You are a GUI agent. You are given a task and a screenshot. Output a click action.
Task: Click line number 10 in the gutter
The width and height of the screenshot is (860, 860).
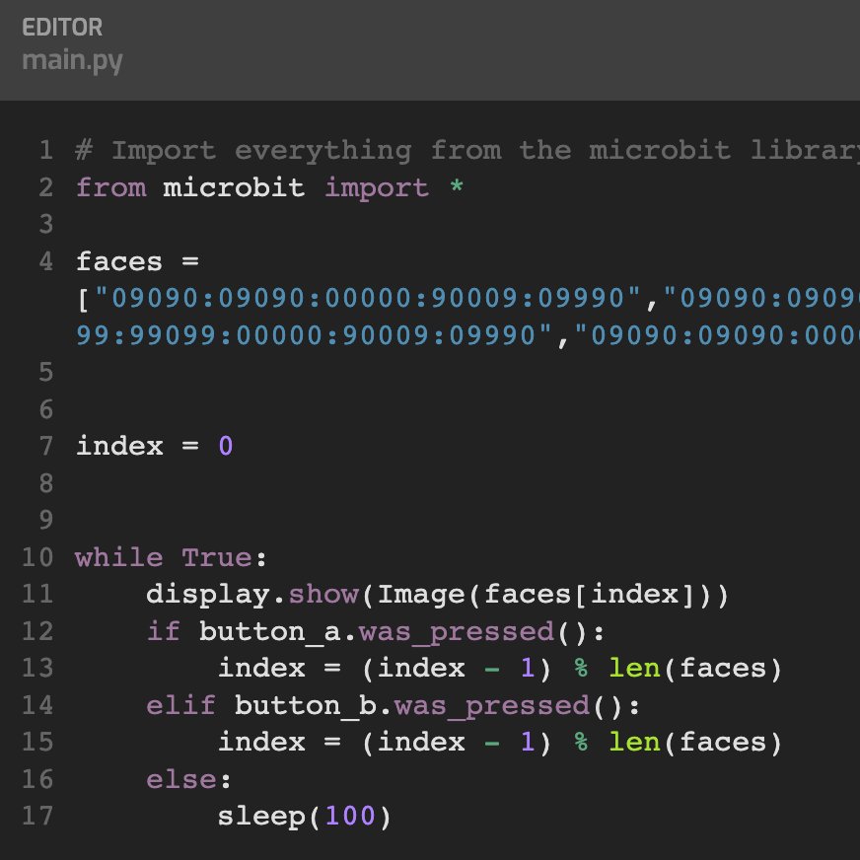(x=37, y=557)
